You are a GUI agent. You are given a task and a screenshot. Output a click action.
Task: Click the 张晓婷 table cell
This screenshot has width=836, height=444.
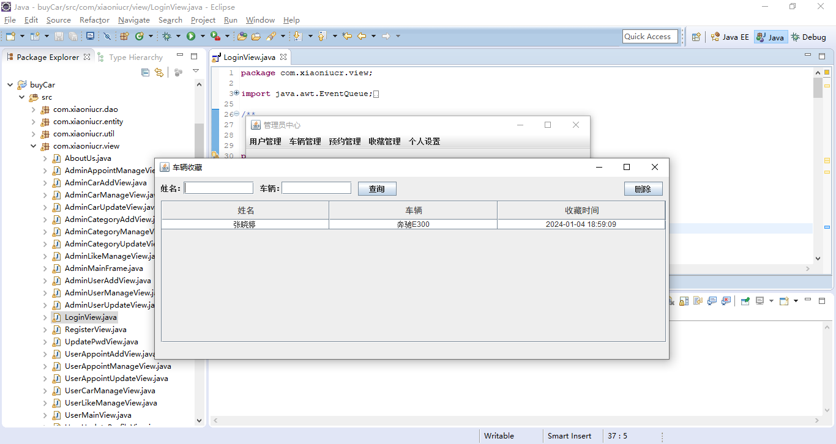[245, 224]
